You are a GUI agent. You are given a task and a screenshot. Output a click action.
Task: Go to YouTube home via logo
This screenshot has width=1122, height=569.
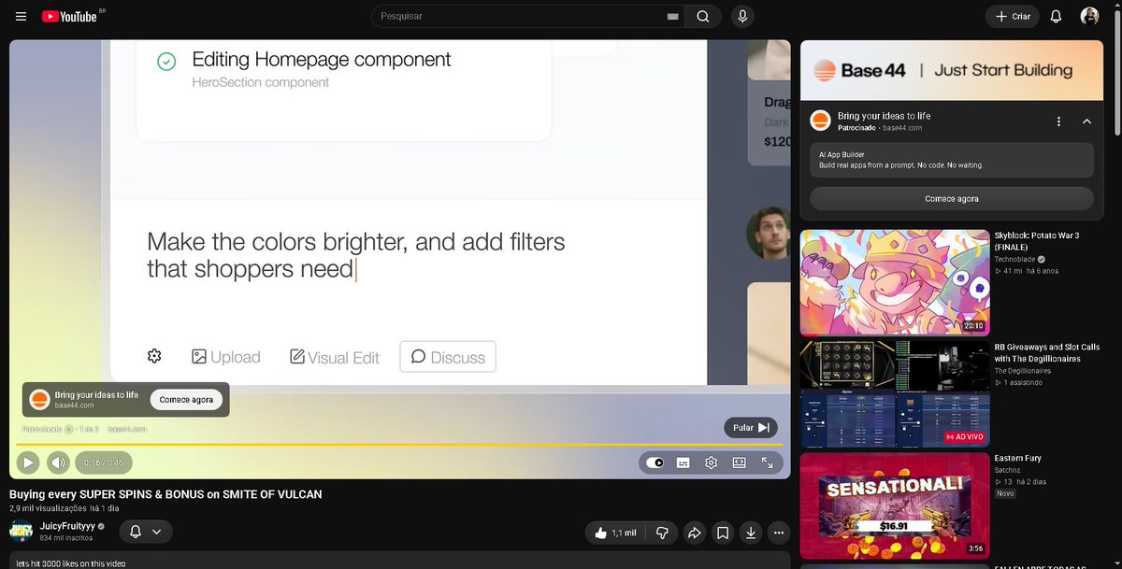[71, 16]
